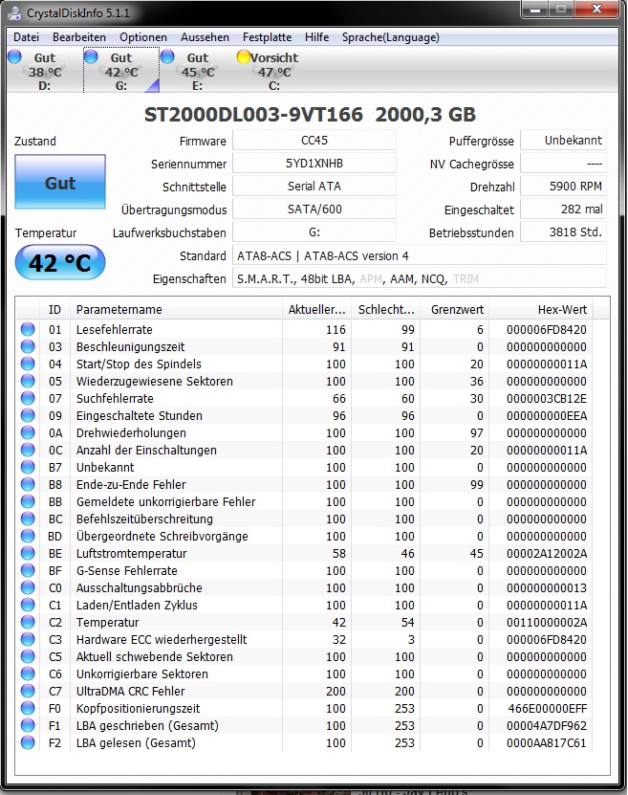Select the yellow Vorsicht drive C: indicator
628x795 pixels.
point(244,56)
